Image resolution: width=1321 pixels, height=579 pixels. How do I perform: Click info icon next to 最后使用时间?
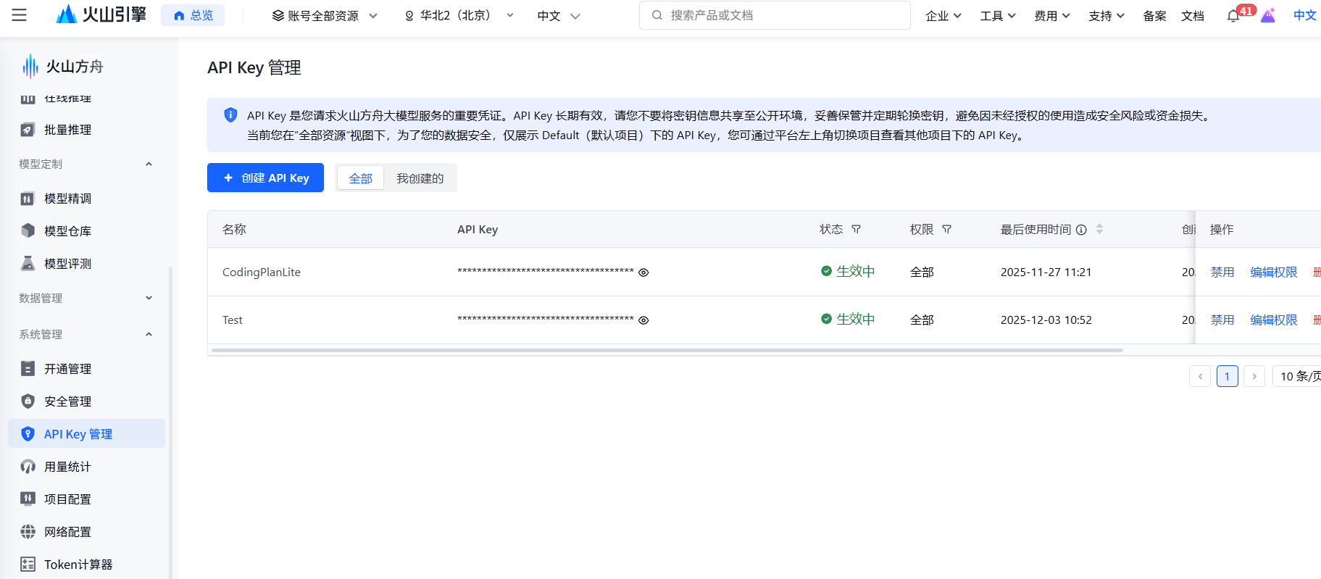point(1081,230)
